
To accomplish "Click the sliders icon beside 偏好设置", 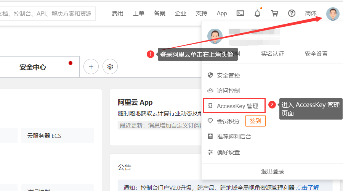I will pyautogui.click(x=210, y=152).
